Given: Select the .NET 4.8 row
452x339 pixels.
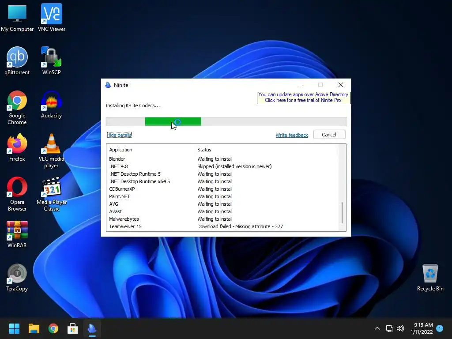Looking at the screenshot, I should coord(222,166).
